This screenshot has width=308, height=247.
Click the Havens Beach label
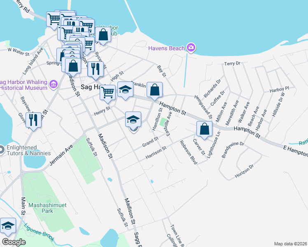pos(166,48)
